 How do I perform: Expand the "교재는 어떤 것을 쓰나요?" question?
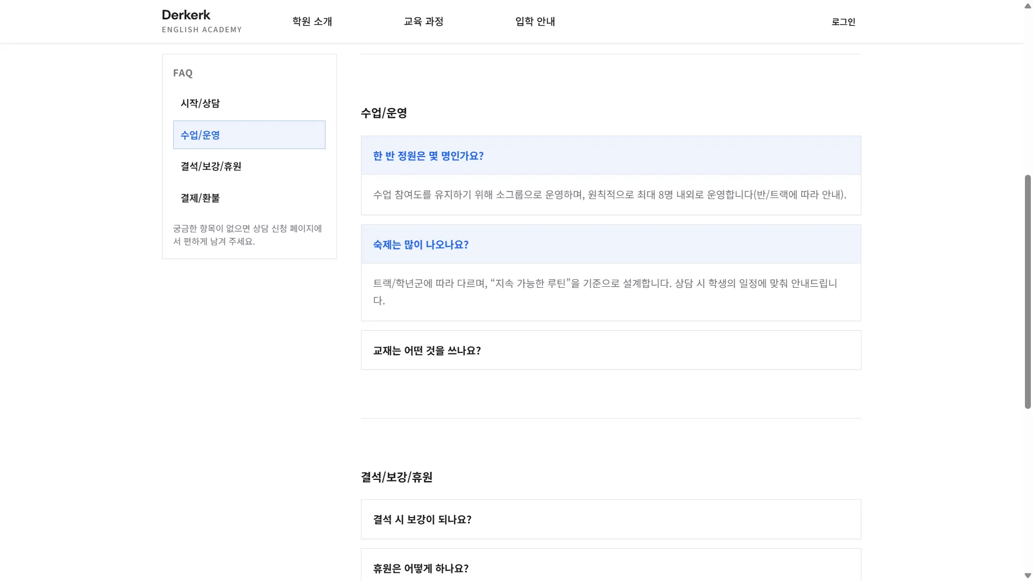click(427, 350)
